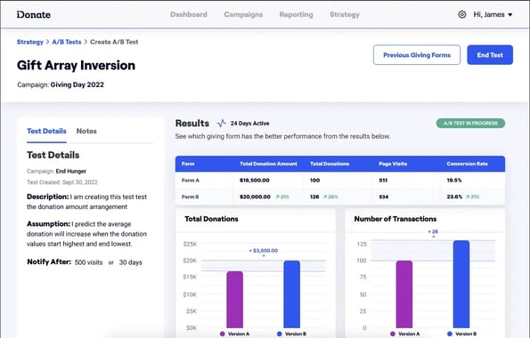Viewport: 530px width, 338px height.
Task: Click the Version A legend swatch under Total Donations
Action: point(223,334)
